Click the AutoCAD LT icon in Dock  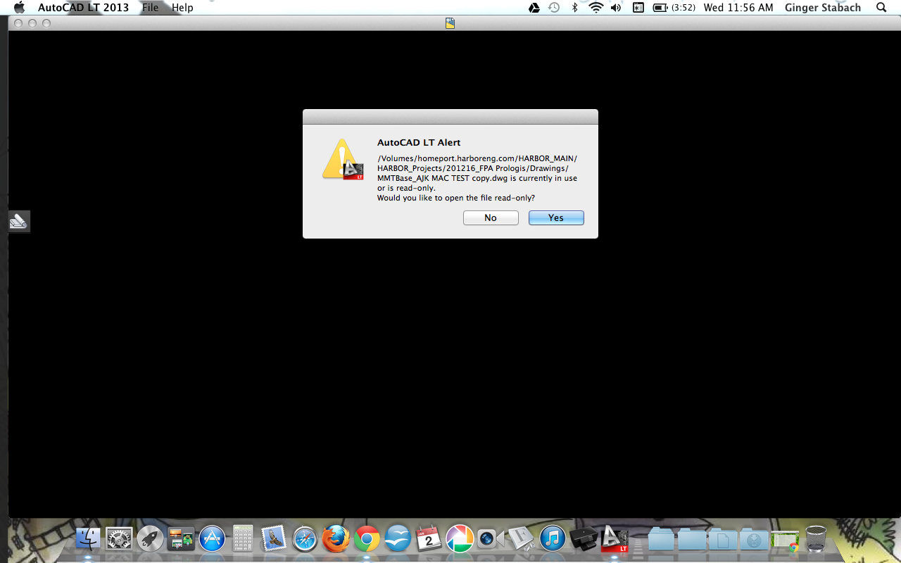point(615,539)
